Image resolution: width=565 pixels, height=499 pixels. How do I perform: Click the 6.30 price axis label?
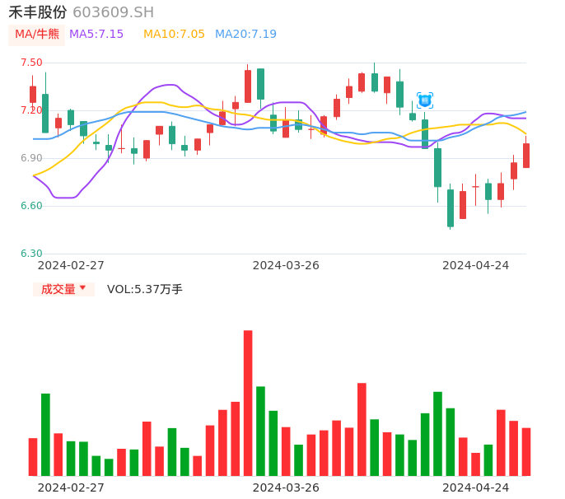pyautogui.click(x=31, y=254)
